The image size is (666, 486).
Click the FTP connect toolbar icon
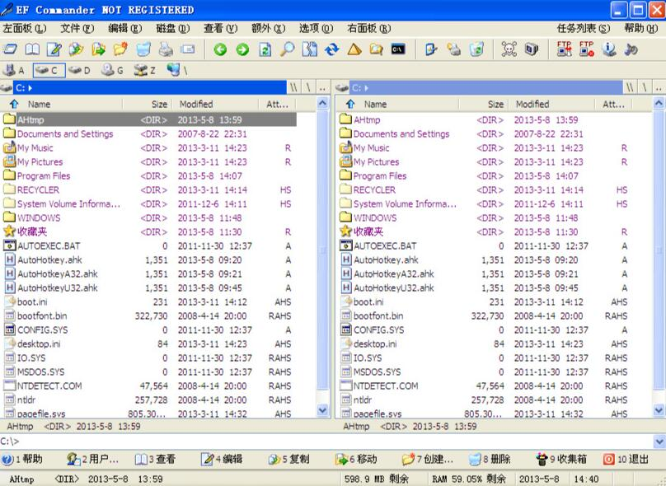(565, 50)
